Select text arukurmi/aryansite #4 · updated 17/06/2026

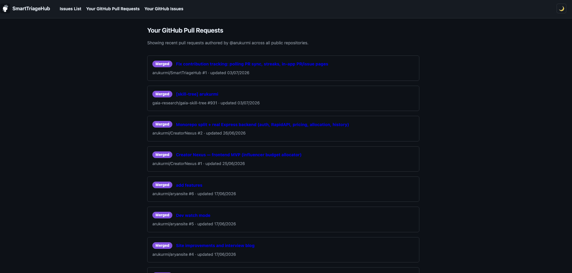click(194, 254)
